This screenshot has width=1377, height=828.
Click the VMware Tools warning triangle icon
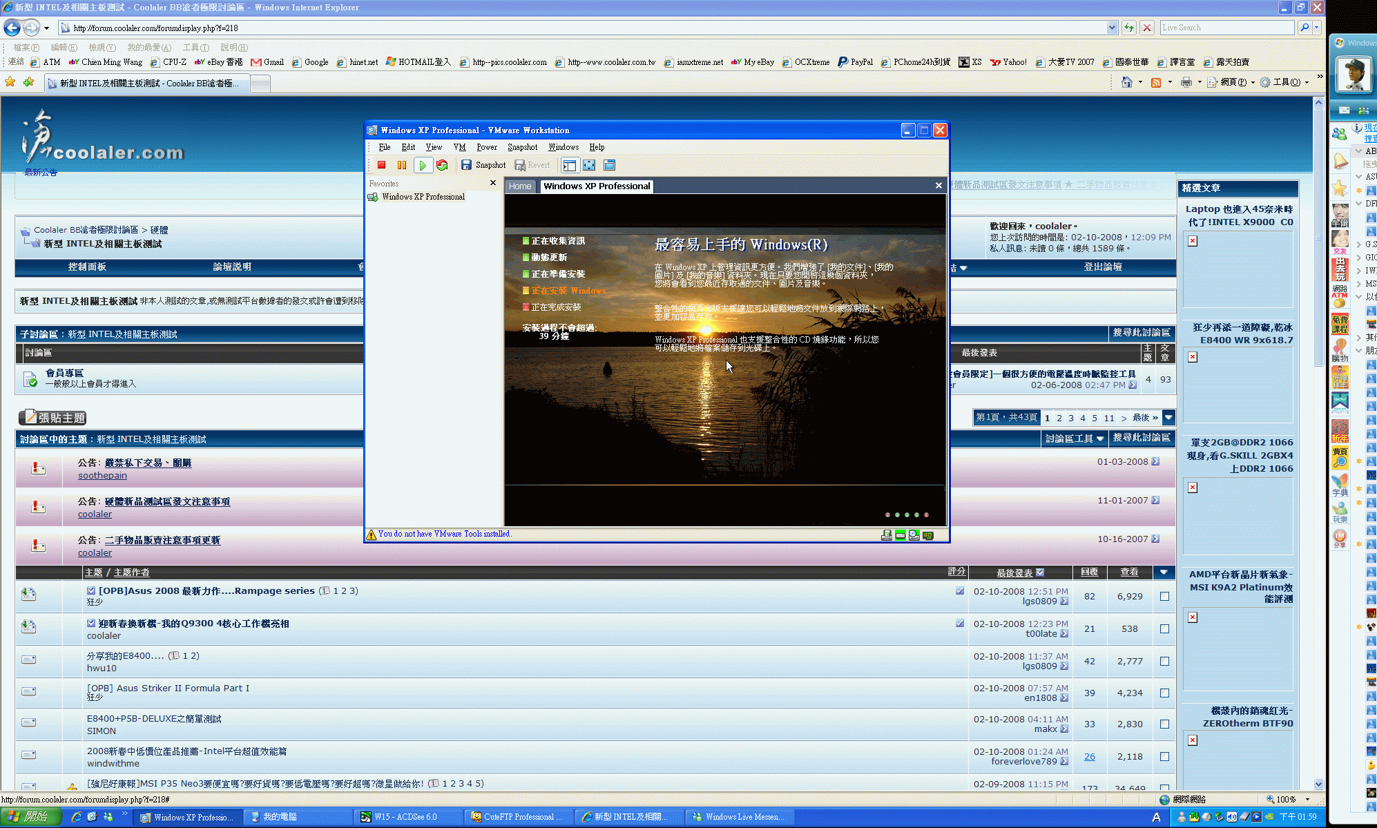(371, 535)
